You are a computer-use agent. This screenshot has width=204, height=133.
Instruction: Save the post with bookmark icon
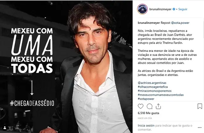(x=200, y=106)
